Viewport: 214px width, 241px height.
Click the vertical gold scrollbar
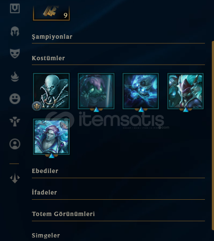pyautogui.click(x=213, y=135)
